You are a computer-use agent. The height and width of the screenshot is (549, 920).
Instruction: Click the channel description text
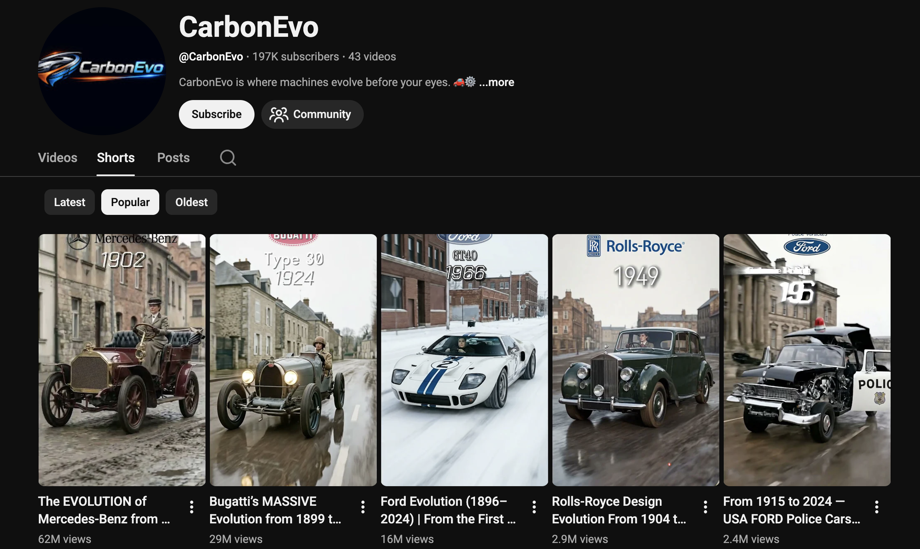click(x=327, y=82)
